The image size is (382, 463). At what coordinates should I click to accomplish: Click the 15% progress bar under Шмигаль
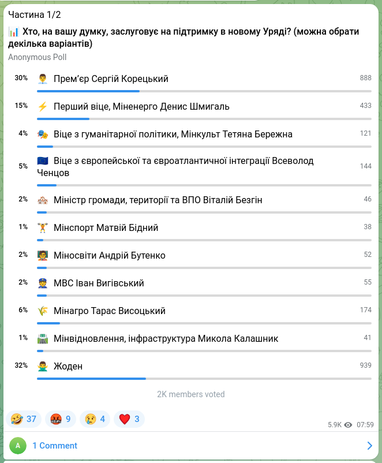(204, 119)
